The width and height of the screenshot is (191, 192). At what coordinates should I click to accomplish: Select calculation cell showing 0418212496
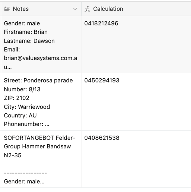tap(136, 44)
